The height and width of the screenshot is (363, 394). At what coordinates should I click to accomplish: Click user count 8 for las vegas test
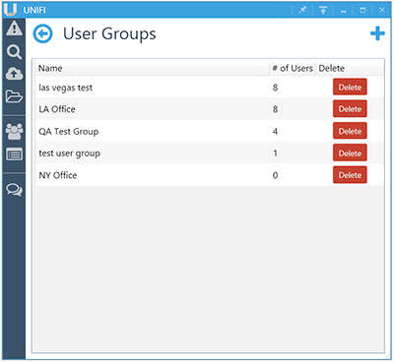275,88
